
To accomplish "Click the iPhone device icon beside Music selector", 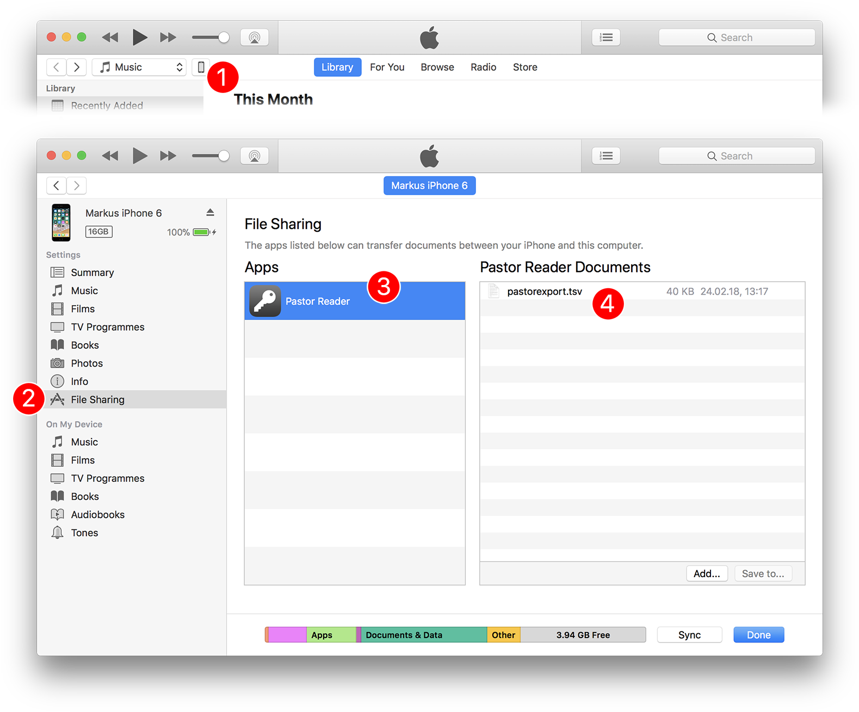I will coord(201,67).
